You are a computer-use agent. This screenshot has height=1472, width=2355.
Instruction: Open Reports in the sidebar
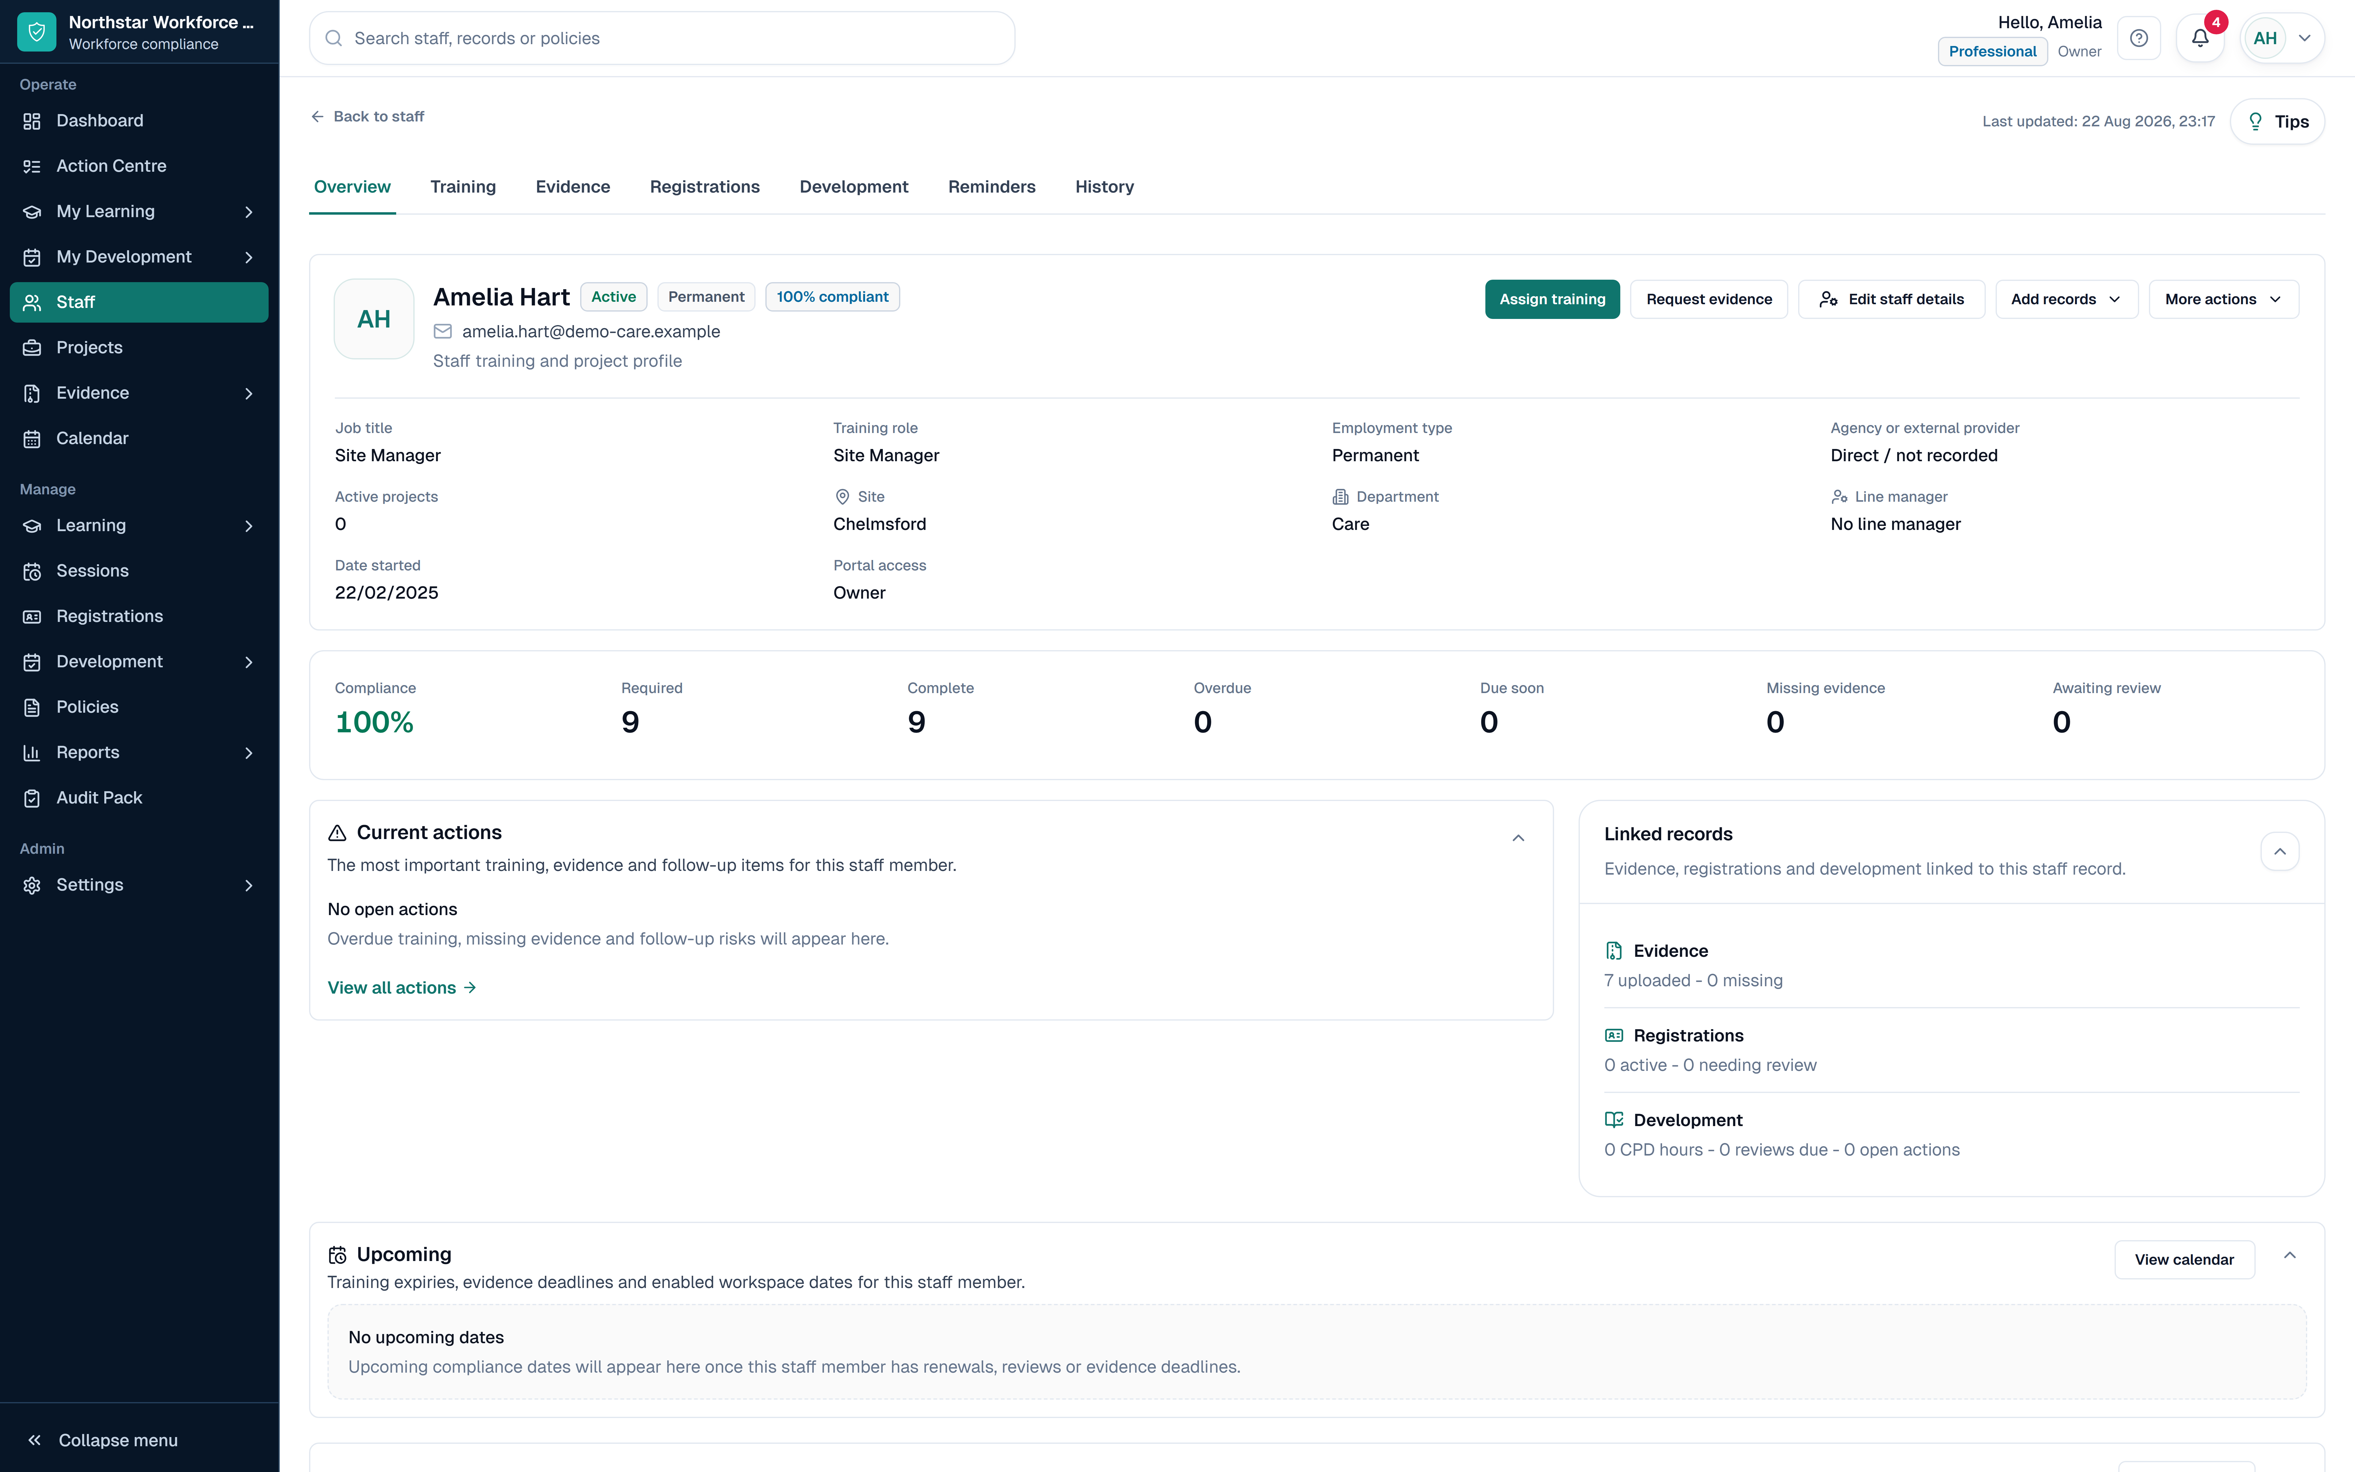[139, 753]
